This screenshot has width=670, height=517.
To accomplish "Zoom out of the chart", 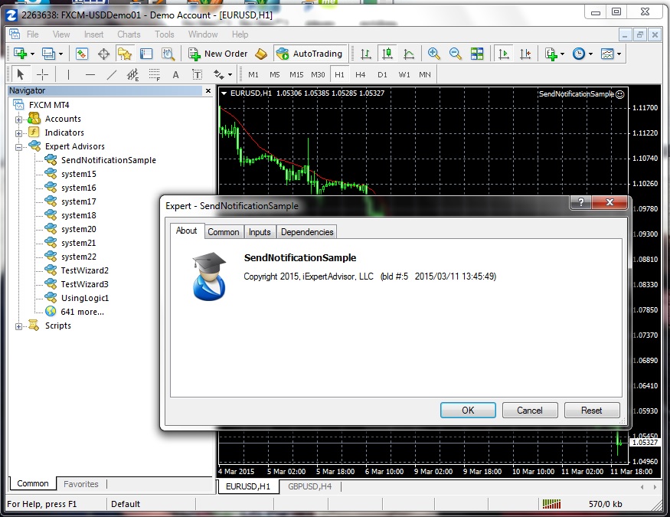I will 456,54.
